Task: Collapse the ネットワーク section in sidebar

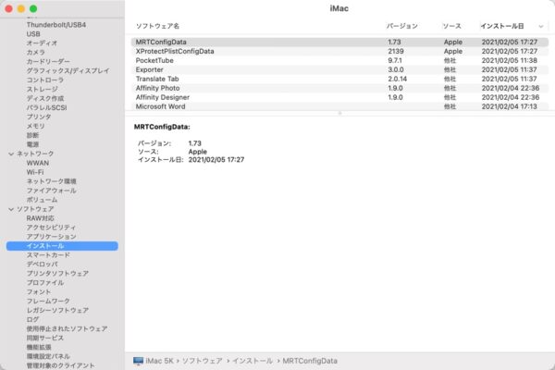Action: pyautogui.click(x=11, y=154)
